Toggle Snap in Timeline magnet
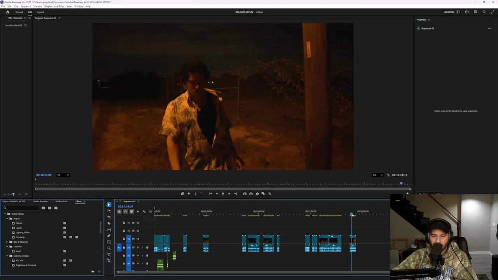This screenshot has width=498, height=280. 125,212
